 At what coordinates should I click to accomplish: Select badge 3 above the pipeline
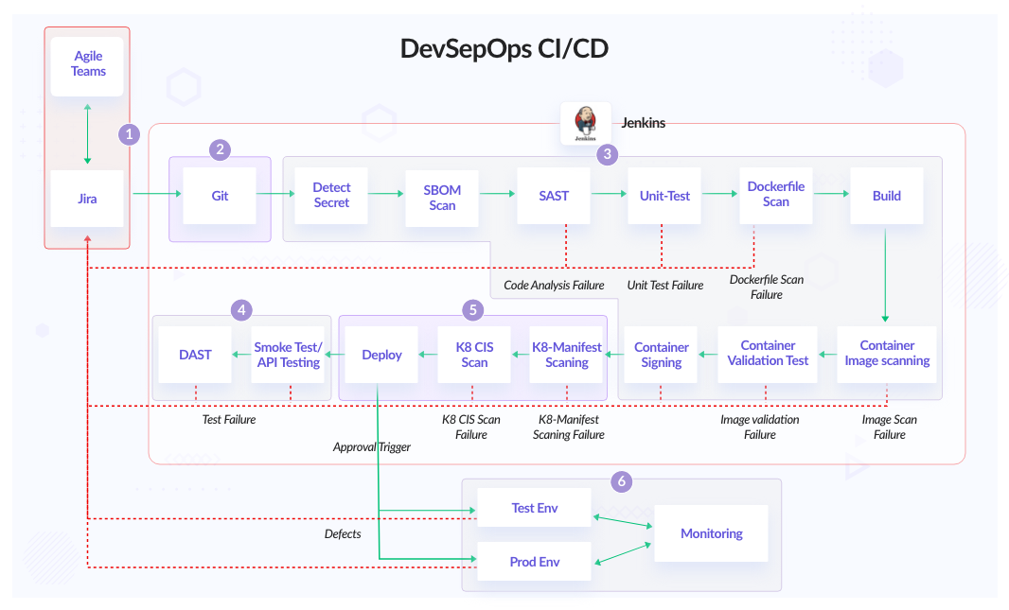[x=607, y=155]
